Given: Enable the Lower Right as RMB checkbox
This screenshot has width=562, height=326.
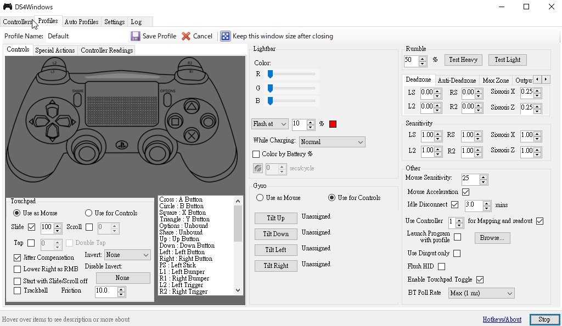Looking at the screenshot, I should click(x=18, y=269).
